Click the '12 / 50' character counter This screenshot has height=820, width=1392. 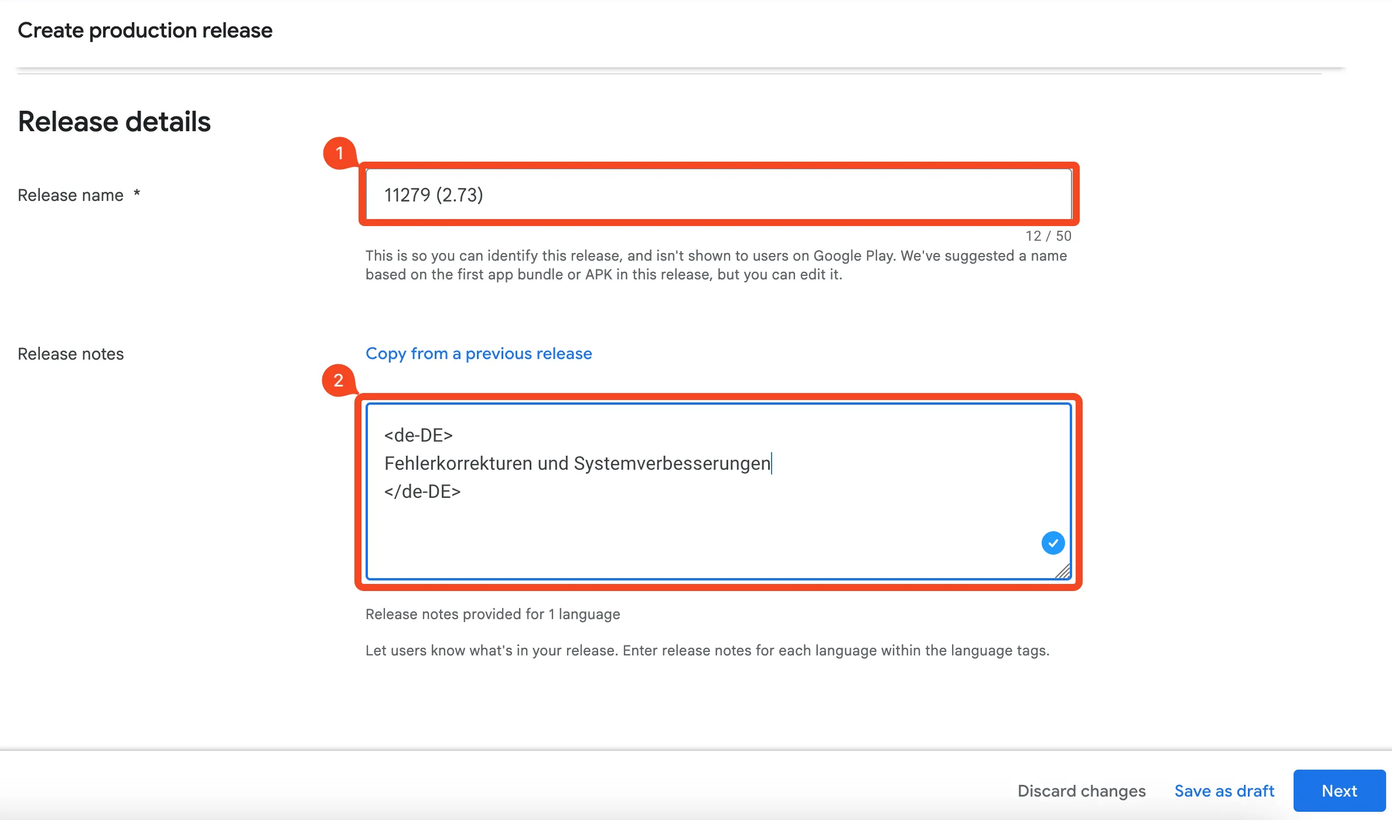pos(1048,236)
